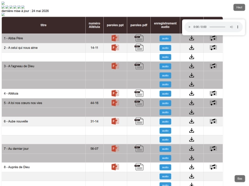Open sheet music for A celui qui nous aime
The width and height of the screenshot is (249, 186).
coord(213,48)
